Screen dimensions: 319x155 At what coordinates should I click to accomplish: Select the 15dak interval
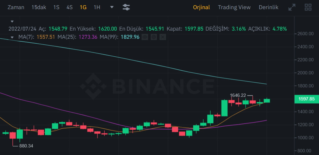click(x=39, y=7)
